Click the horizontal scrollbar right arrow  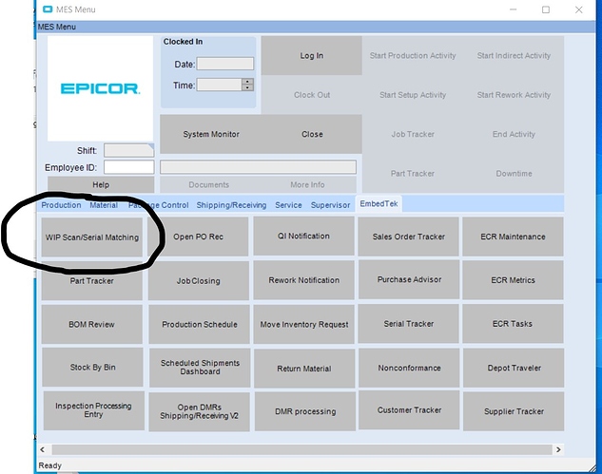click(x=558, y=449)
